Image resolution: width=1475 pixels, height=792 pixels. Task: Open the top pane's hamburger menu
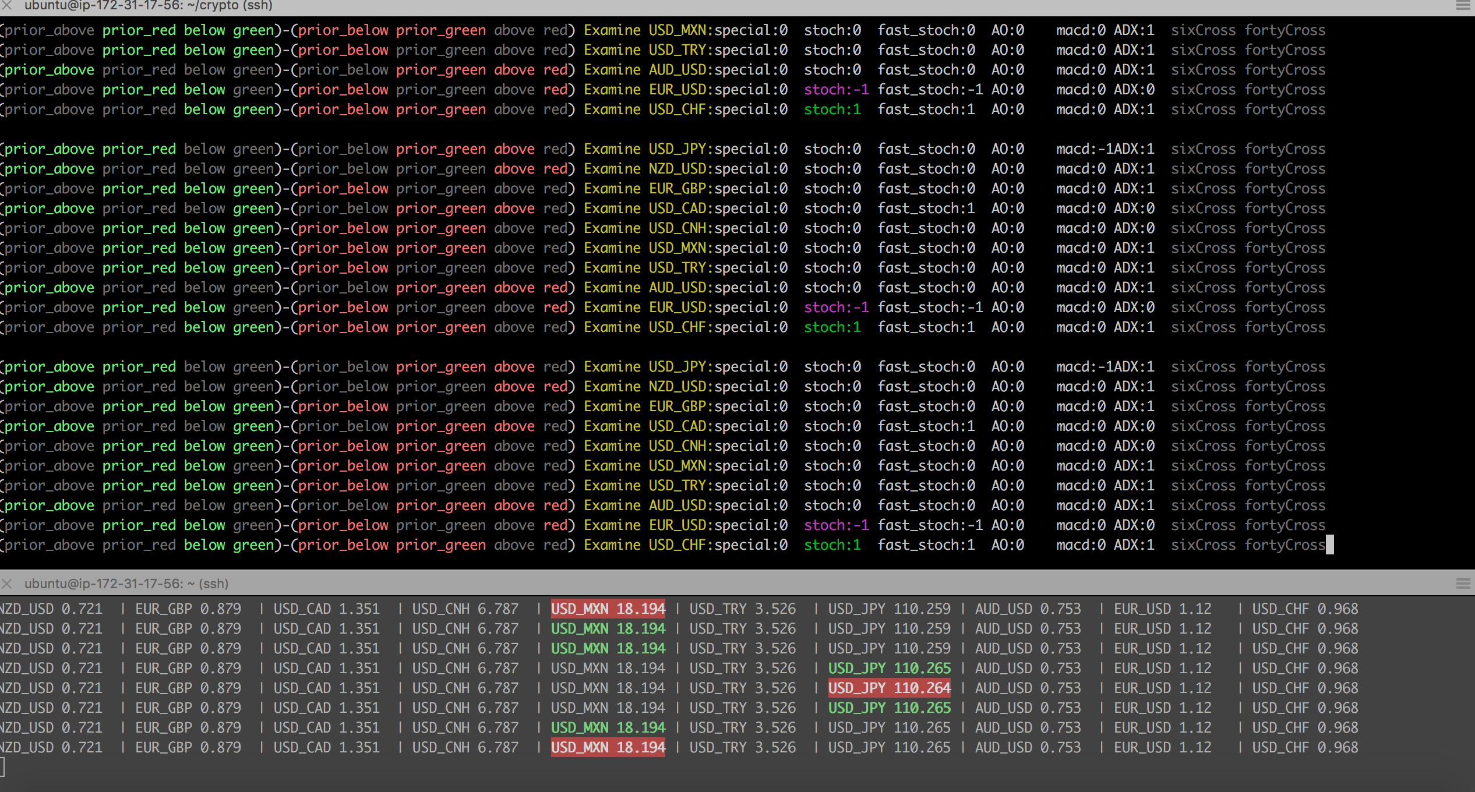coord(1463,5)
